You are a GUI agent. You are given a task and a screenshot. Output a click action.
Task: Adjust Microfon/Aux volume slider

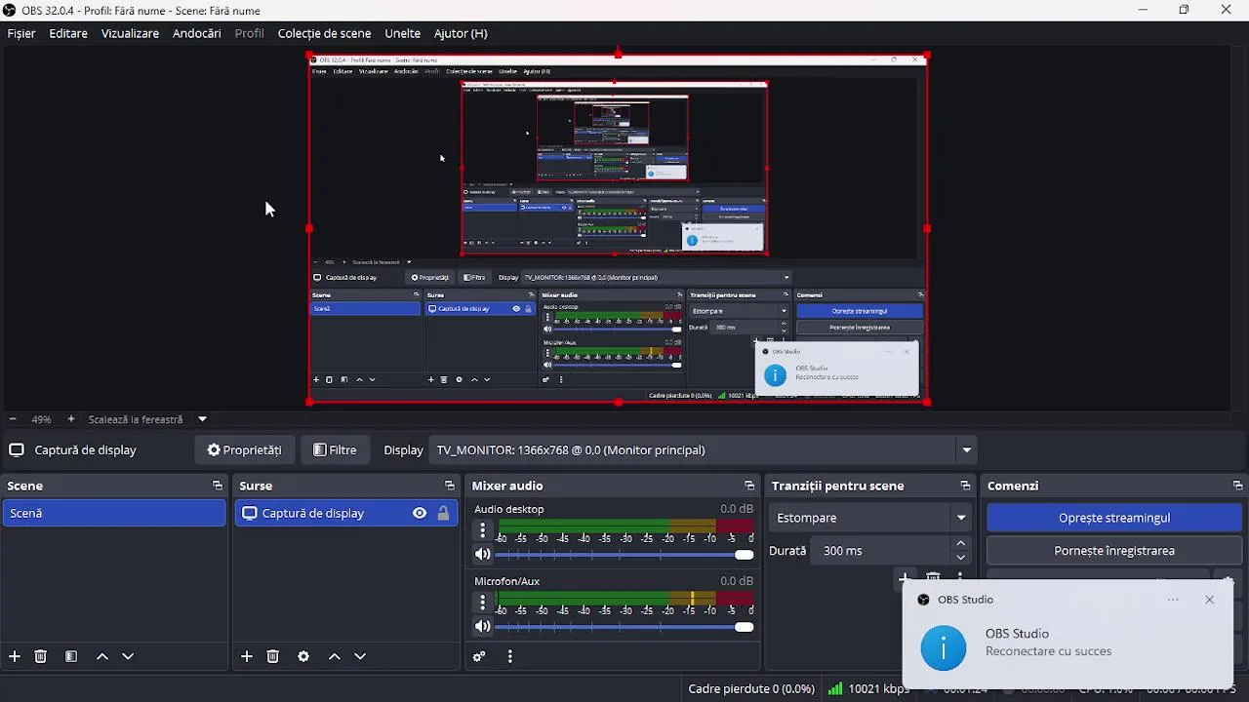coord(624,627)
